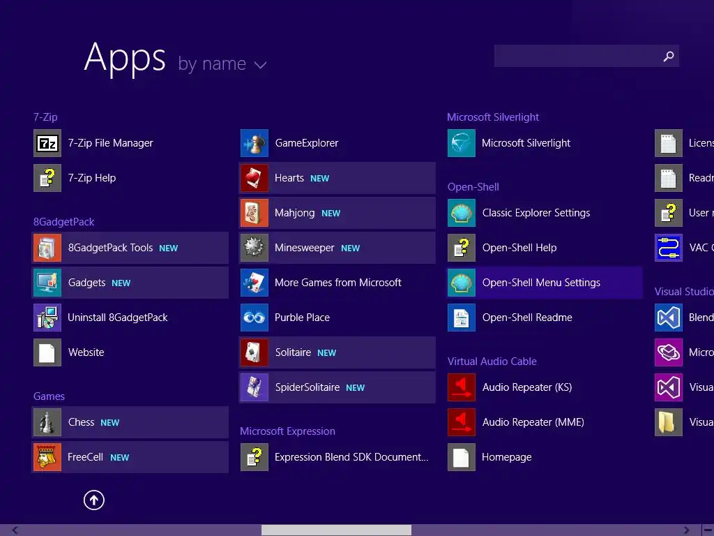Click the Uninstall 8GadgetPack icon
The image size is (714, 536).
tap(47, 318)
